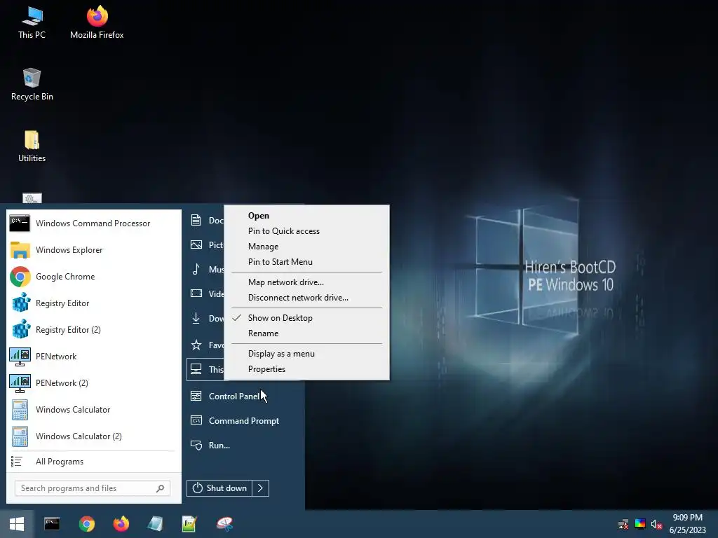Screen dimensions: 718x538
Task: Open the green notepad taskbar icon
Action: 189,524
